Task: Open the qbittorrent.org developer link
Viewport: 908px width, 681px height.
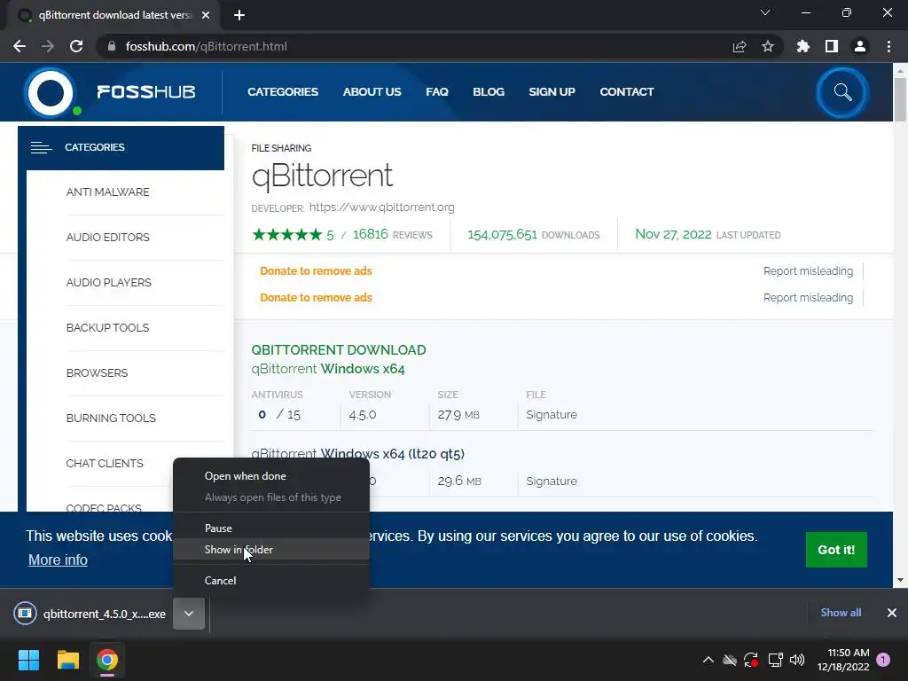Action: (381, 207)
